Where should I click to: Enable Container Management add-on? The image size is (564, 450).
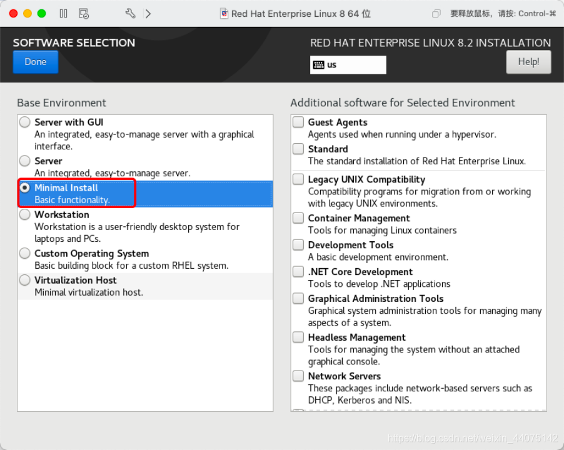point(298,217)
